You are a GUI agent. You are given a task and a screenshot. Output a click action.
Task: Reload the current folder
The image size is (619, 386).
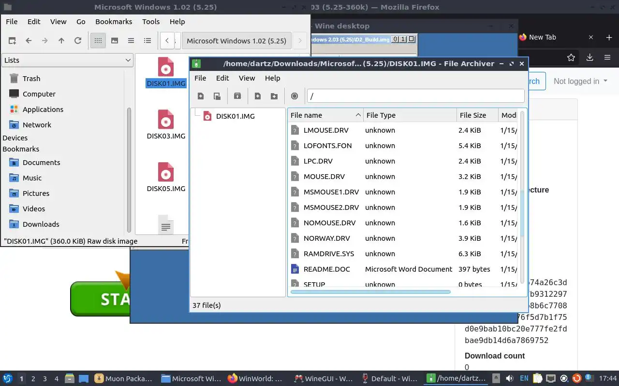pos(78,41)
